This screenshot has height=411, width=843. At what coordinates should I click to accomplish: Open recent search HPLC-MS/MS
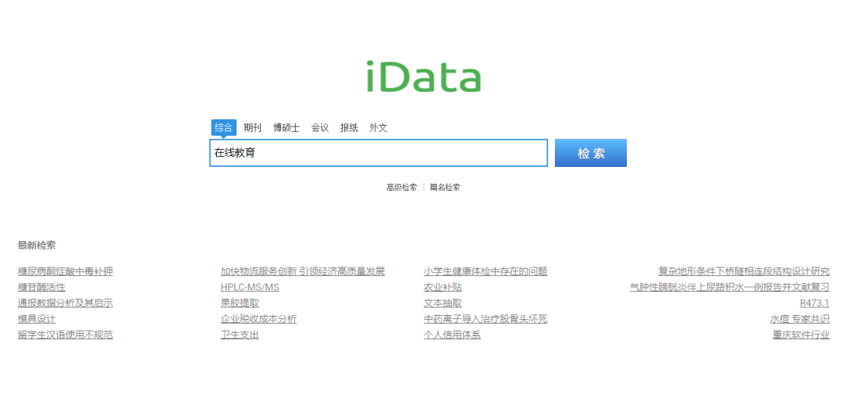click(x=250, y=288)
